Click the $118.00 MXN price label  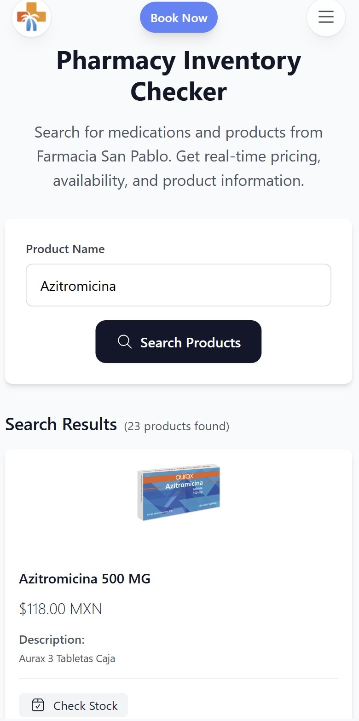tap(60, 608)
